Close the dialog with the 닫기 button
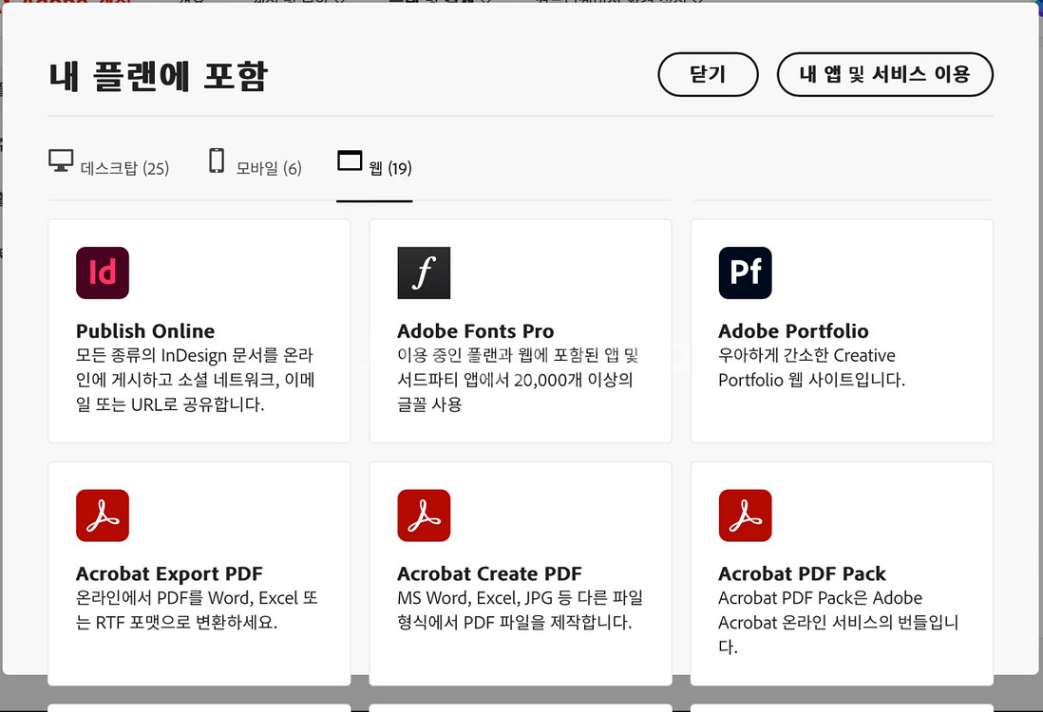The image size is (1043, 712). (708, 74)
